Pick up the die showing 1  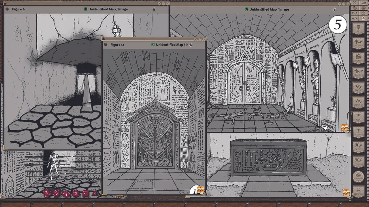coord(66,194)
